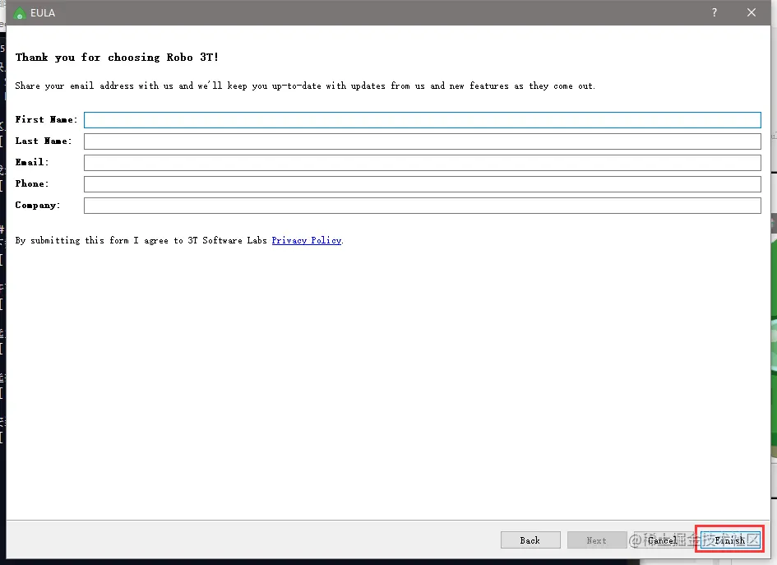Close the EULA dialog window
Screen dimensions: 777x565
click(752, 13)
